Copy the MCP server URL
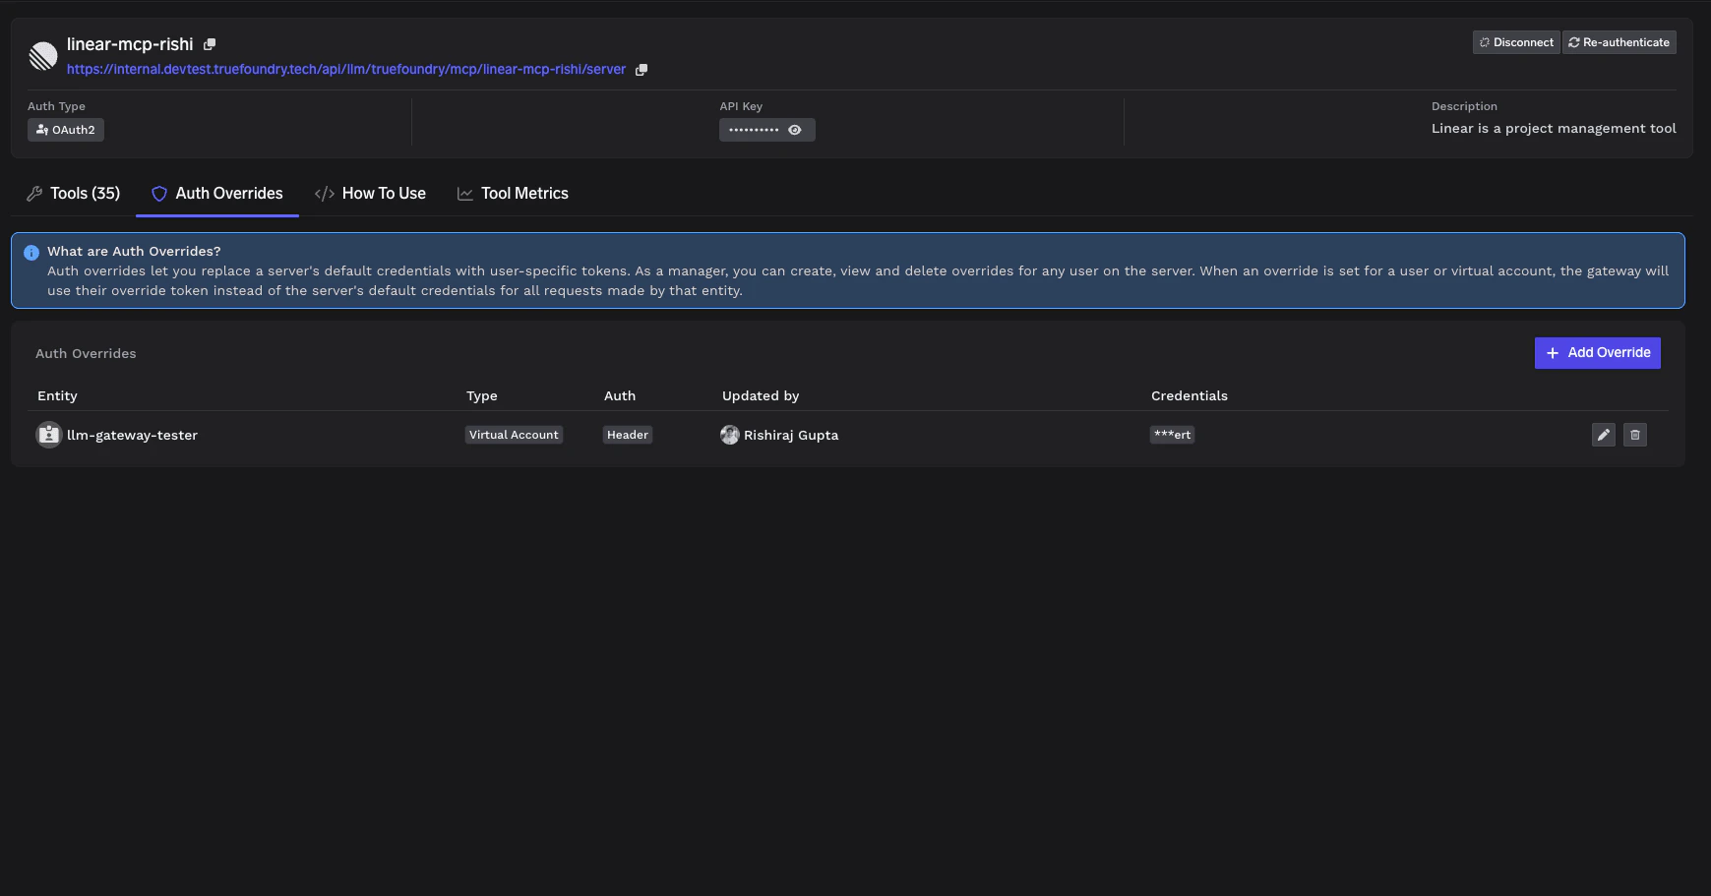The image size is (1711, 896). 642,69
